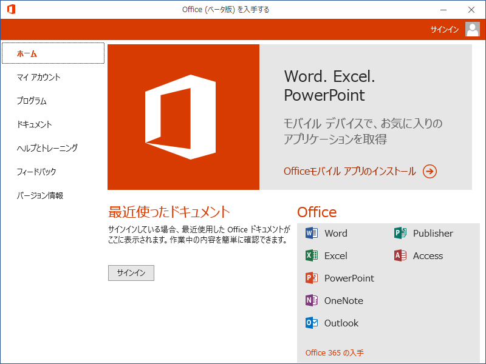Click the 最近使ったドキュメント heading
The width and height of the screenshot is (486, 364).
(x=169, y=212)
